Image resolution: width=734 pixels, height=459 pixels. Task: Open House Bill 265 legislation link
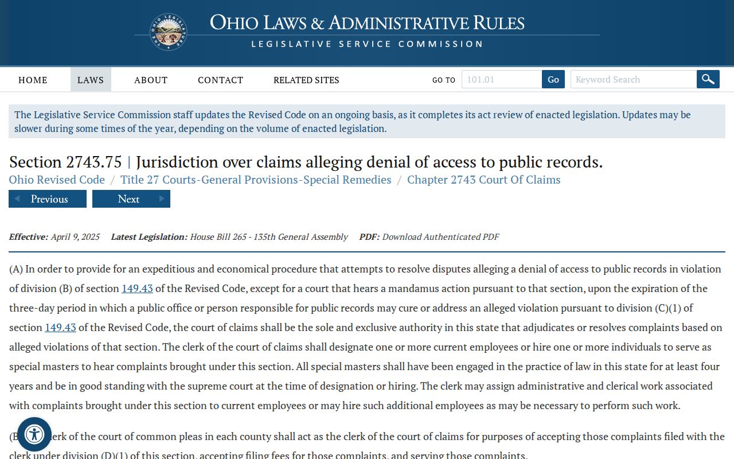(269, 236)
